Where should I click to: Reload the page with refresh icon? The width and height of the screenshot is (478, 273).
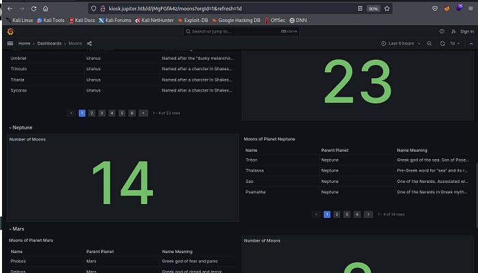click(34, 8)
